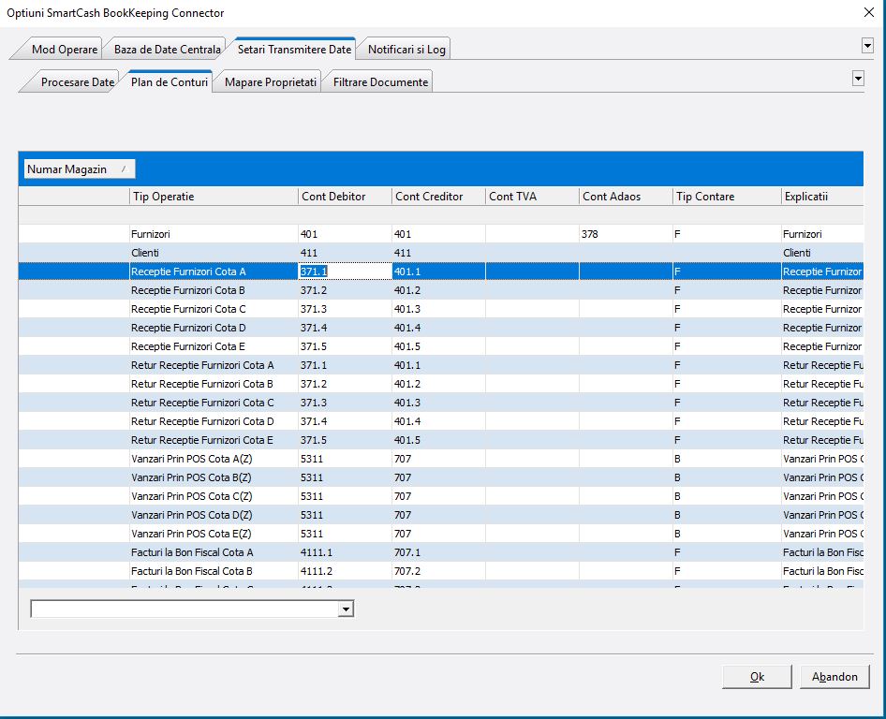Click Cont Creditor 401.1 in selected row

(438, 271)
